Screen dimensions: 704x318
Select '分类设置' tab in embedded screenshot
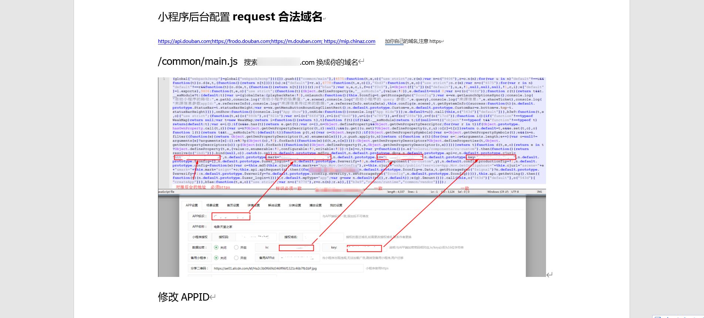295,205
